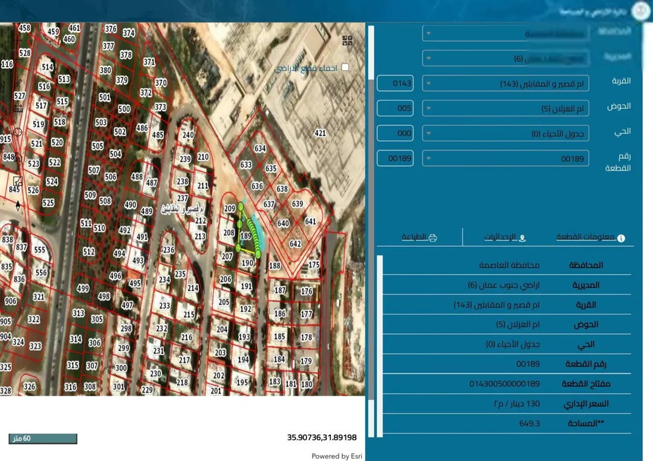The image size is (653, 461).
Task: Expand the parcel number 00189 dropdown
Action: click(505, 158)
